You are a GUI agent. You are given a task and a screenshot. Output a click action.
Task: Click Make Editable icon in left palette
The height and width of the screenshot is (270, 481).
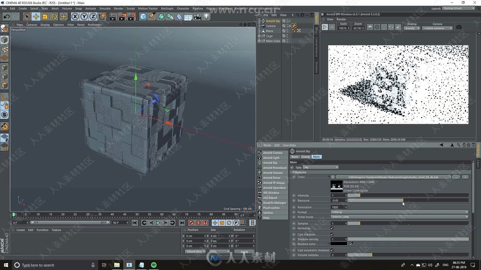coord(5,28)
